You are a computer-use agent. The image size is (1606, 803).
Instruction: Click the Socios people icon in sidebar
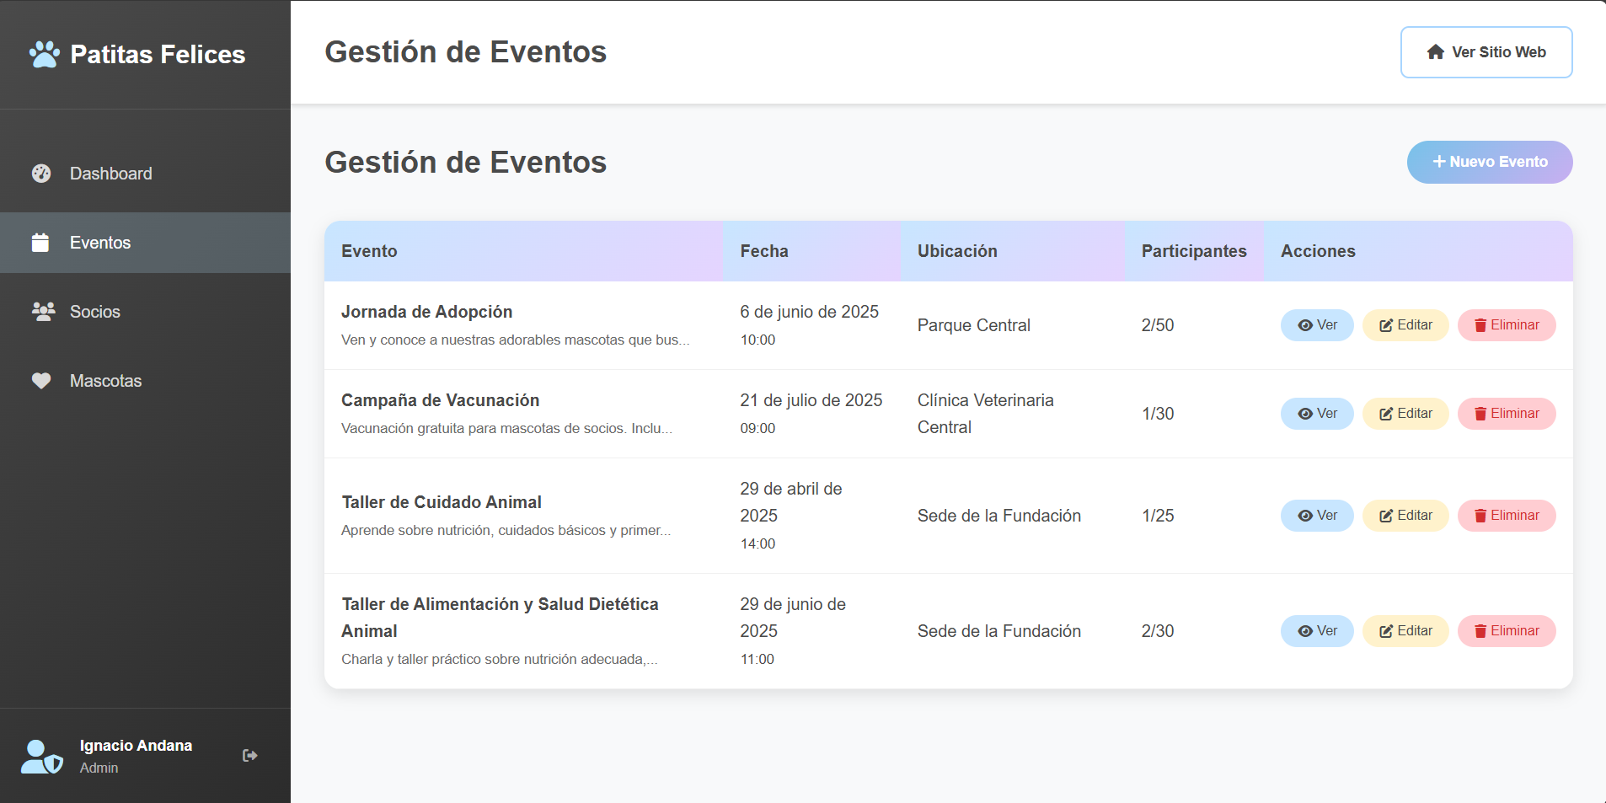(43, 312)
